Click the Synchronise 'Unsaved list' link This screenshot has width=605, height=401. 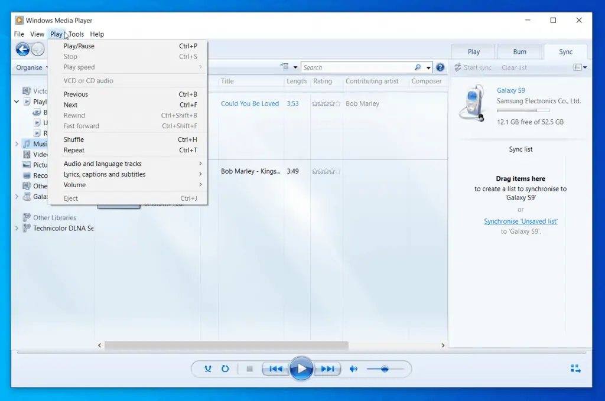coord(521,220)
